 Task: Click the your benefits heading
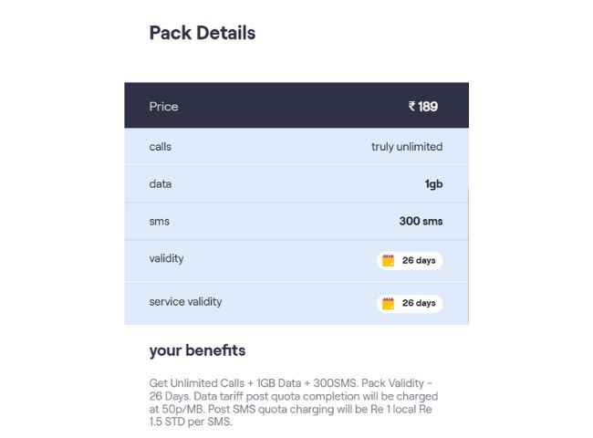[197, 350]
